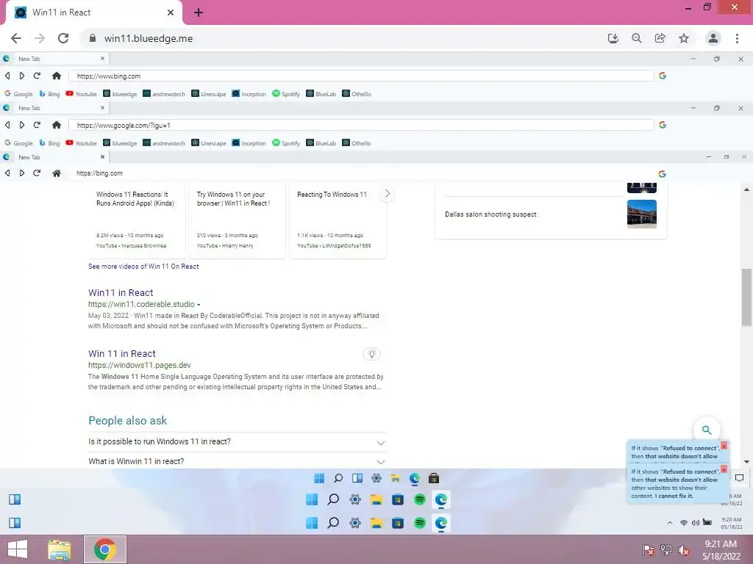Click the lightbulb icon beside Win 11 in React
The image size is (753, 564).
[x=371, y=354]
